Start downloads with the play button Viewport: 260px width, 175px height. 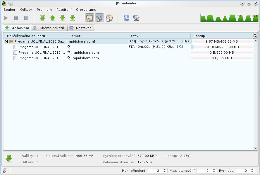6,18
